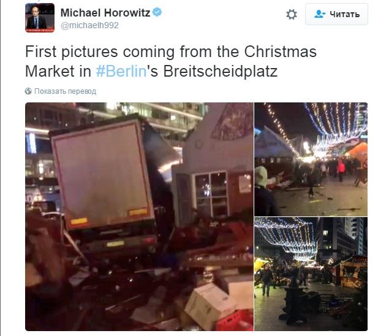Screen dimensions: 378x336
Task: Click the Michael Horowitz display name
Action: click(x=105, y=12)
